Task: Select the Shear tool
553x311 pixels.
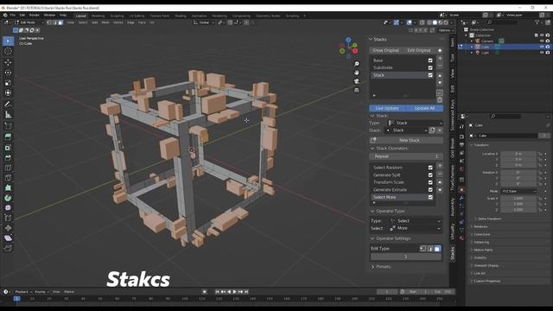Action: coord(8,238)
